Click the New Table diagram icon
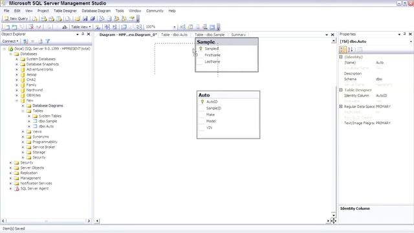 (x=7, y=27)
